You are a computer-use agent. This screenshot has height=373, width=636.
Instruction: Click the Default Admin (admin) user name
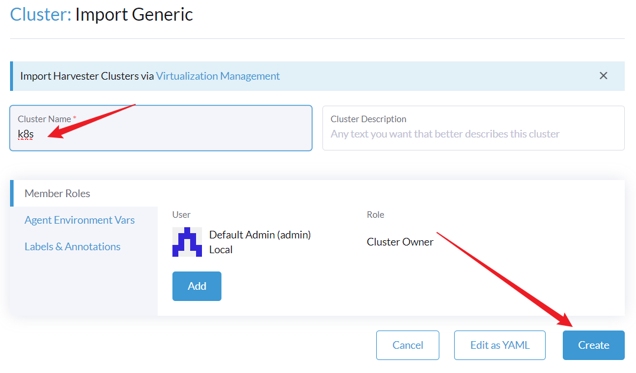click(x=260, y=235)
